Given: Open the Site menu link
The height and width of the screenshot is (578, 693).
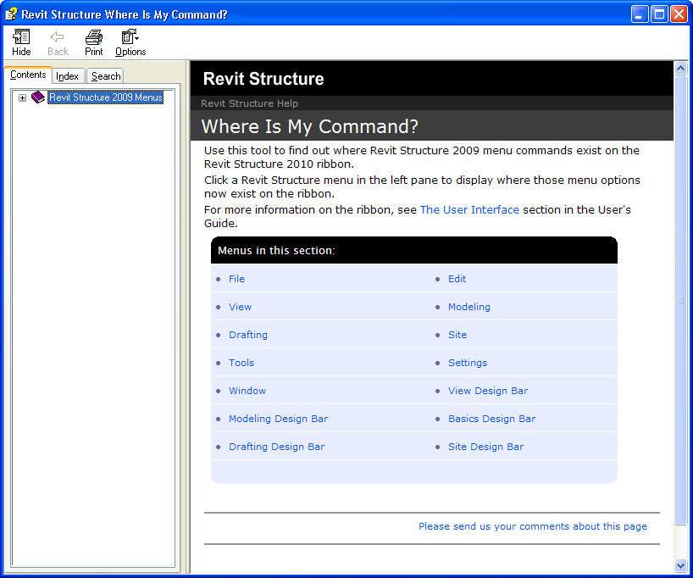Looking at the screenshot, I should tap(457, 335).
